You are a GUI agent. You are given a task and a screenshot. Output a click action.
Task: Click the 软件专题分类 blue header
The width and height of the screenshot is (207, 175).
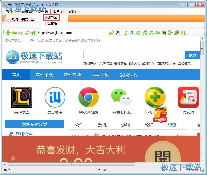coord(34,124)
